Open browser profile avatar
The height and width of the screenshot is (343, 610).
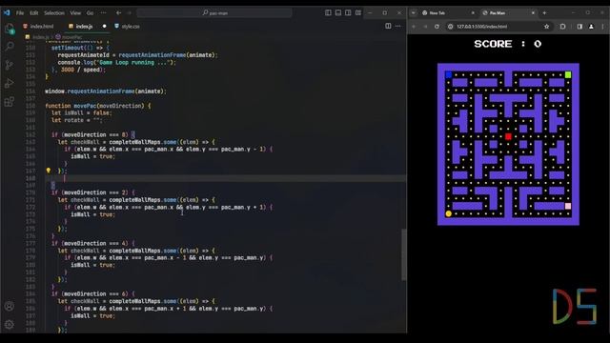click(591, 27)
